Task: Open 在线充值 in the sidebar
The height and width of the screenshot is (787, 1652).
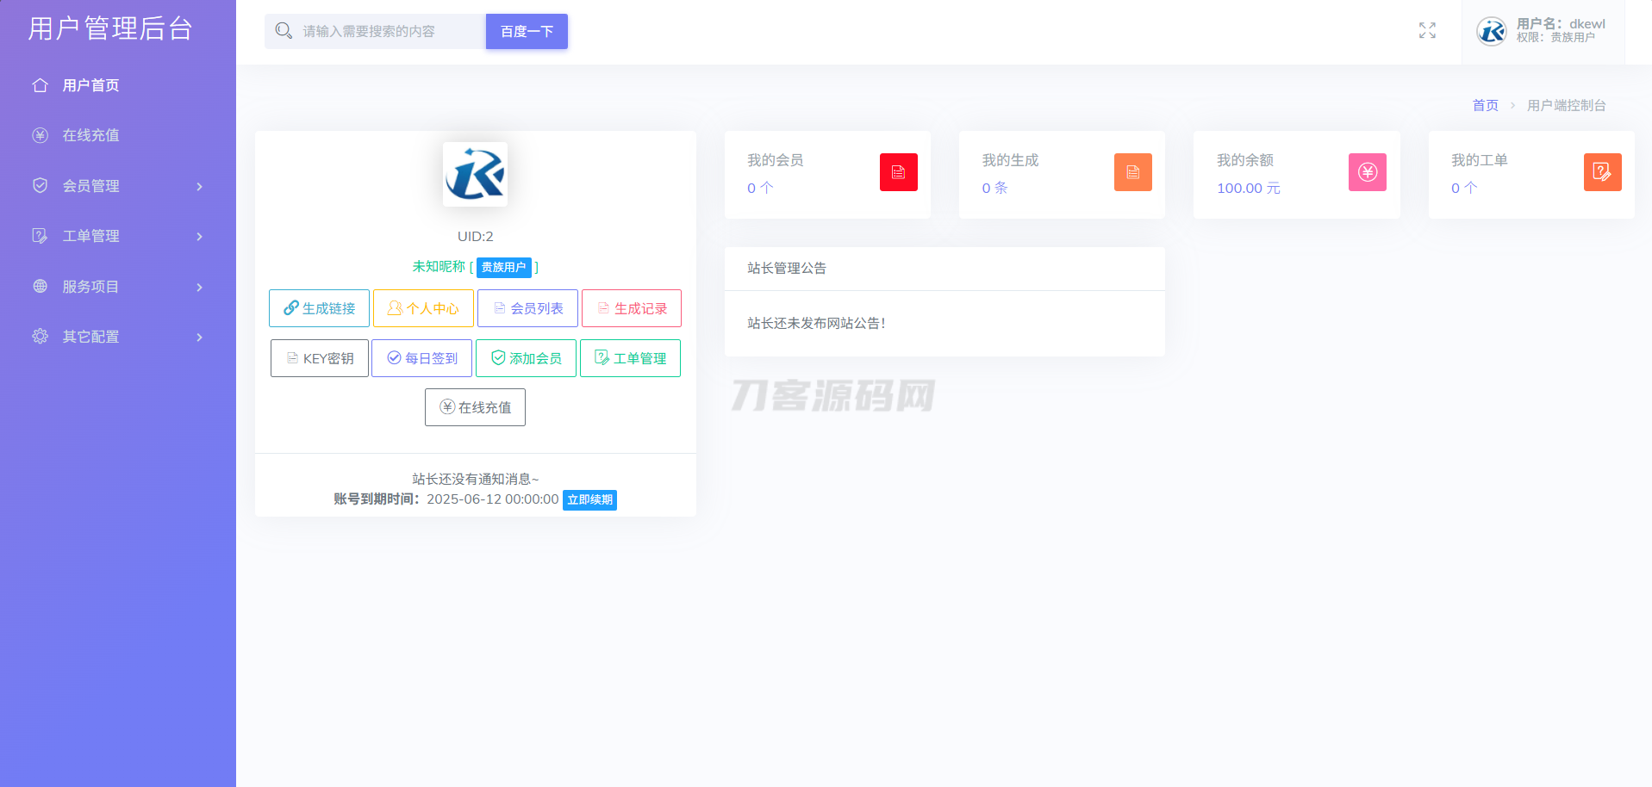Action: coord(90,135)
